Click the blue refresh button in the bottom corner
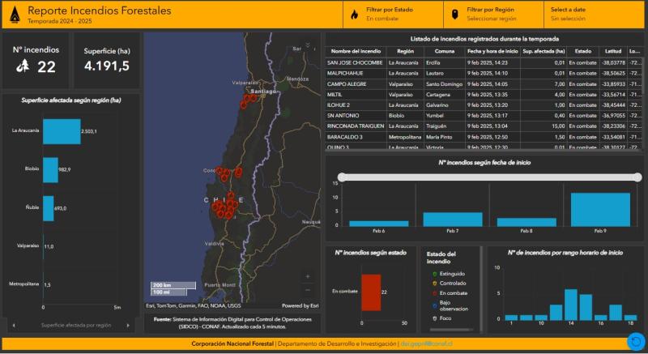648x354 pixels. click(634, 341)
